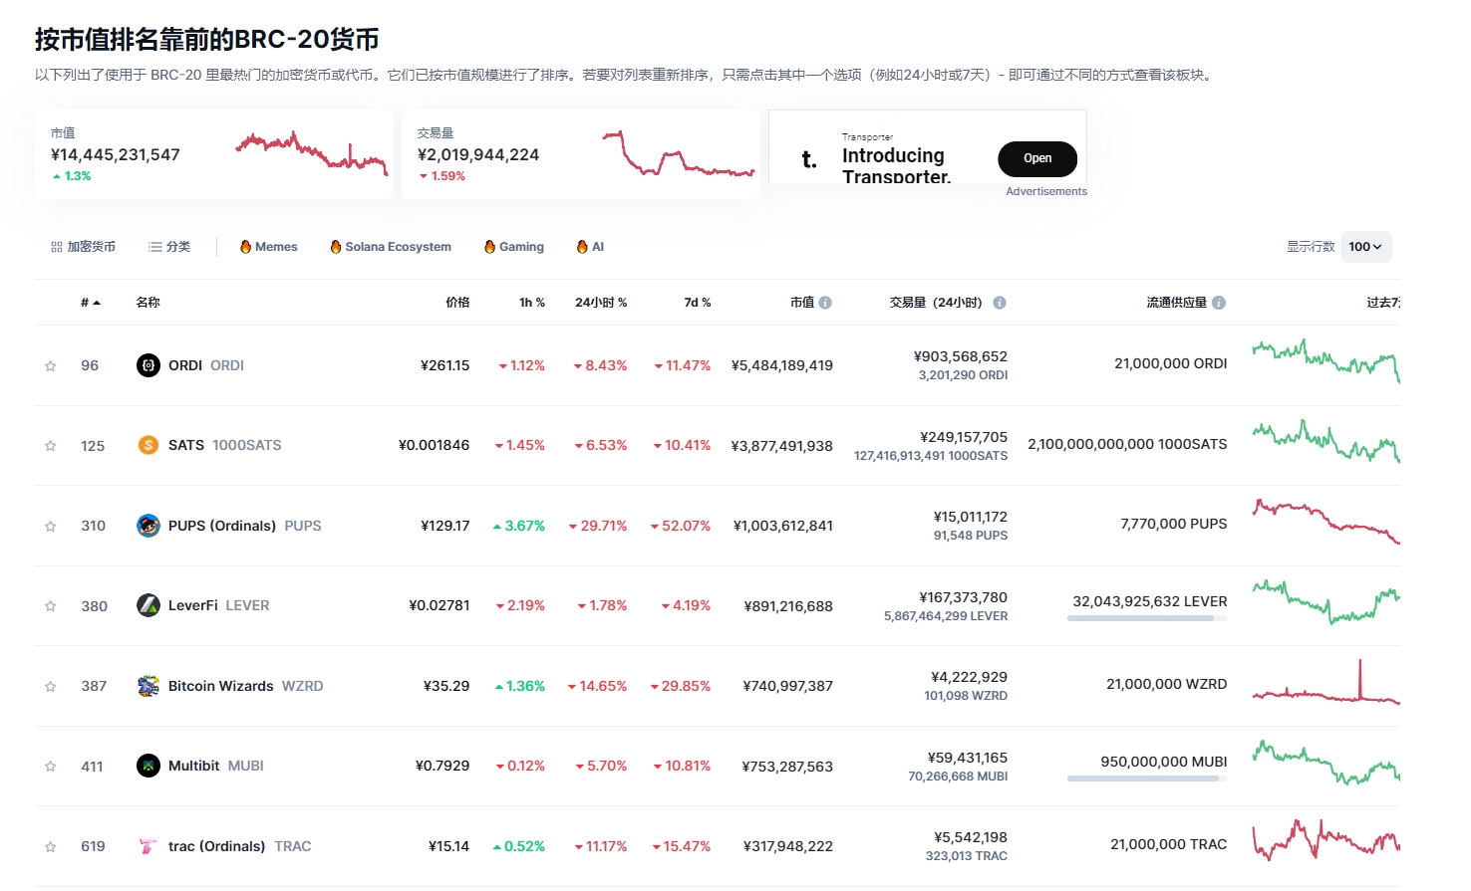Star ORDI to add to watchlist
Image resolution: width=1471 pixels, height=891 pixels.
pos(50,366)
